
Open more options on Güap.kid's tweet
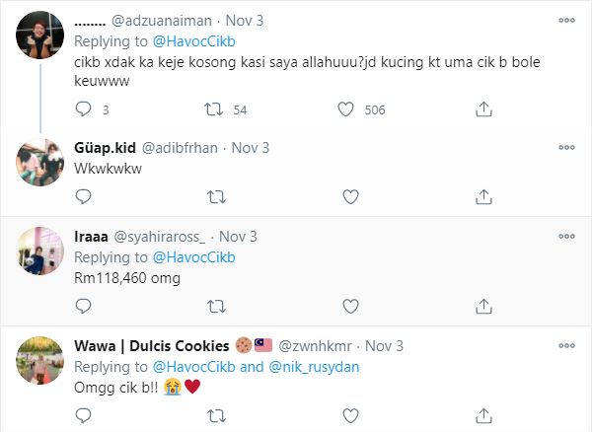click(x=566, y=148)
